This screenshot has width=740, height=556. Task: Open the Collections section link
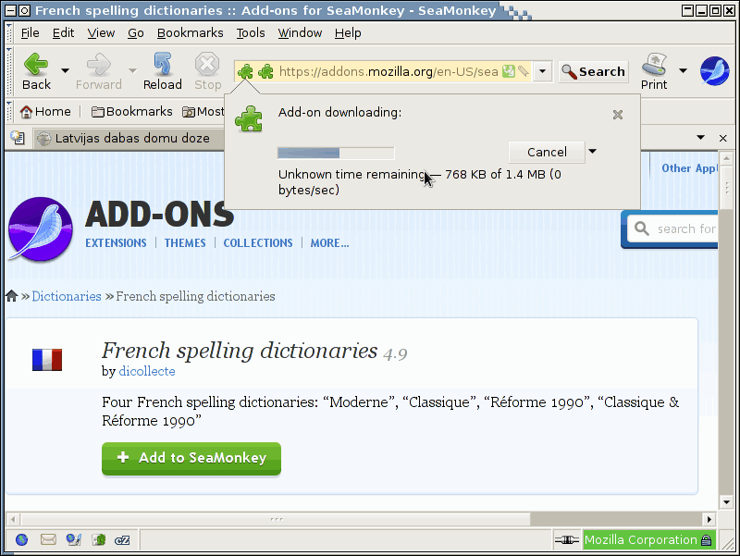coord(258,243)
